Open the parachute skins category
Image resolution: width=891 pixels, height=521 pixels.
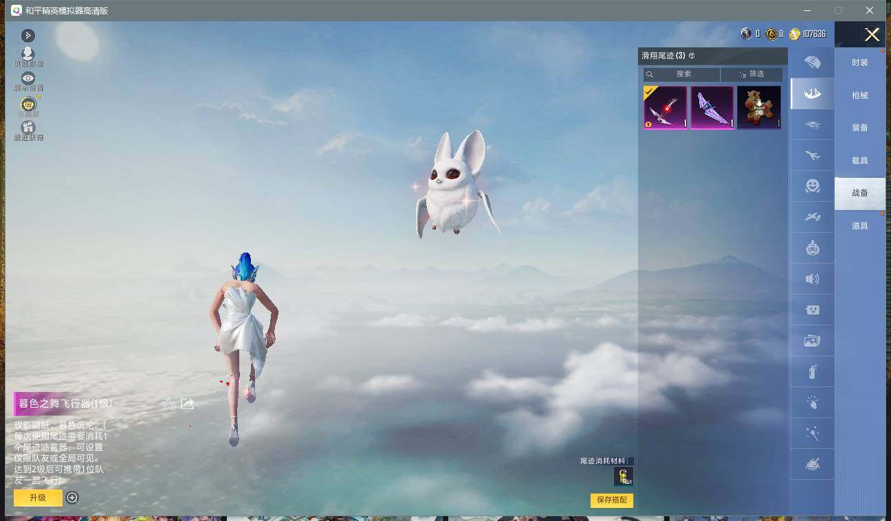pyautogui.click(x=812, y=62)
